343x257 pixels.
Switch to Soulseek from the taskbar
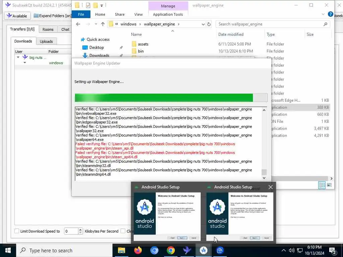click(x=187, y=250)
